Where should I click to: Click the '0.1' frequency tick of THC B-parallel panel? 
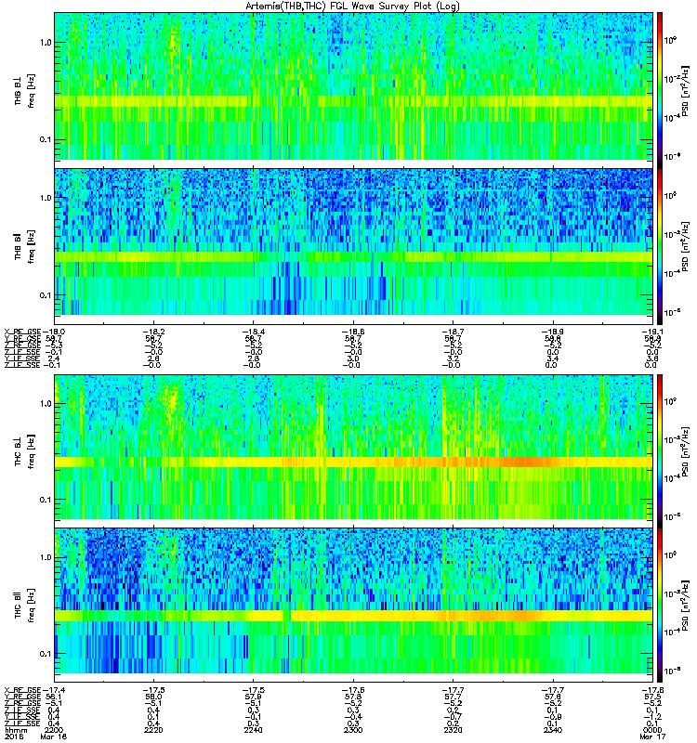click(46, 654)
